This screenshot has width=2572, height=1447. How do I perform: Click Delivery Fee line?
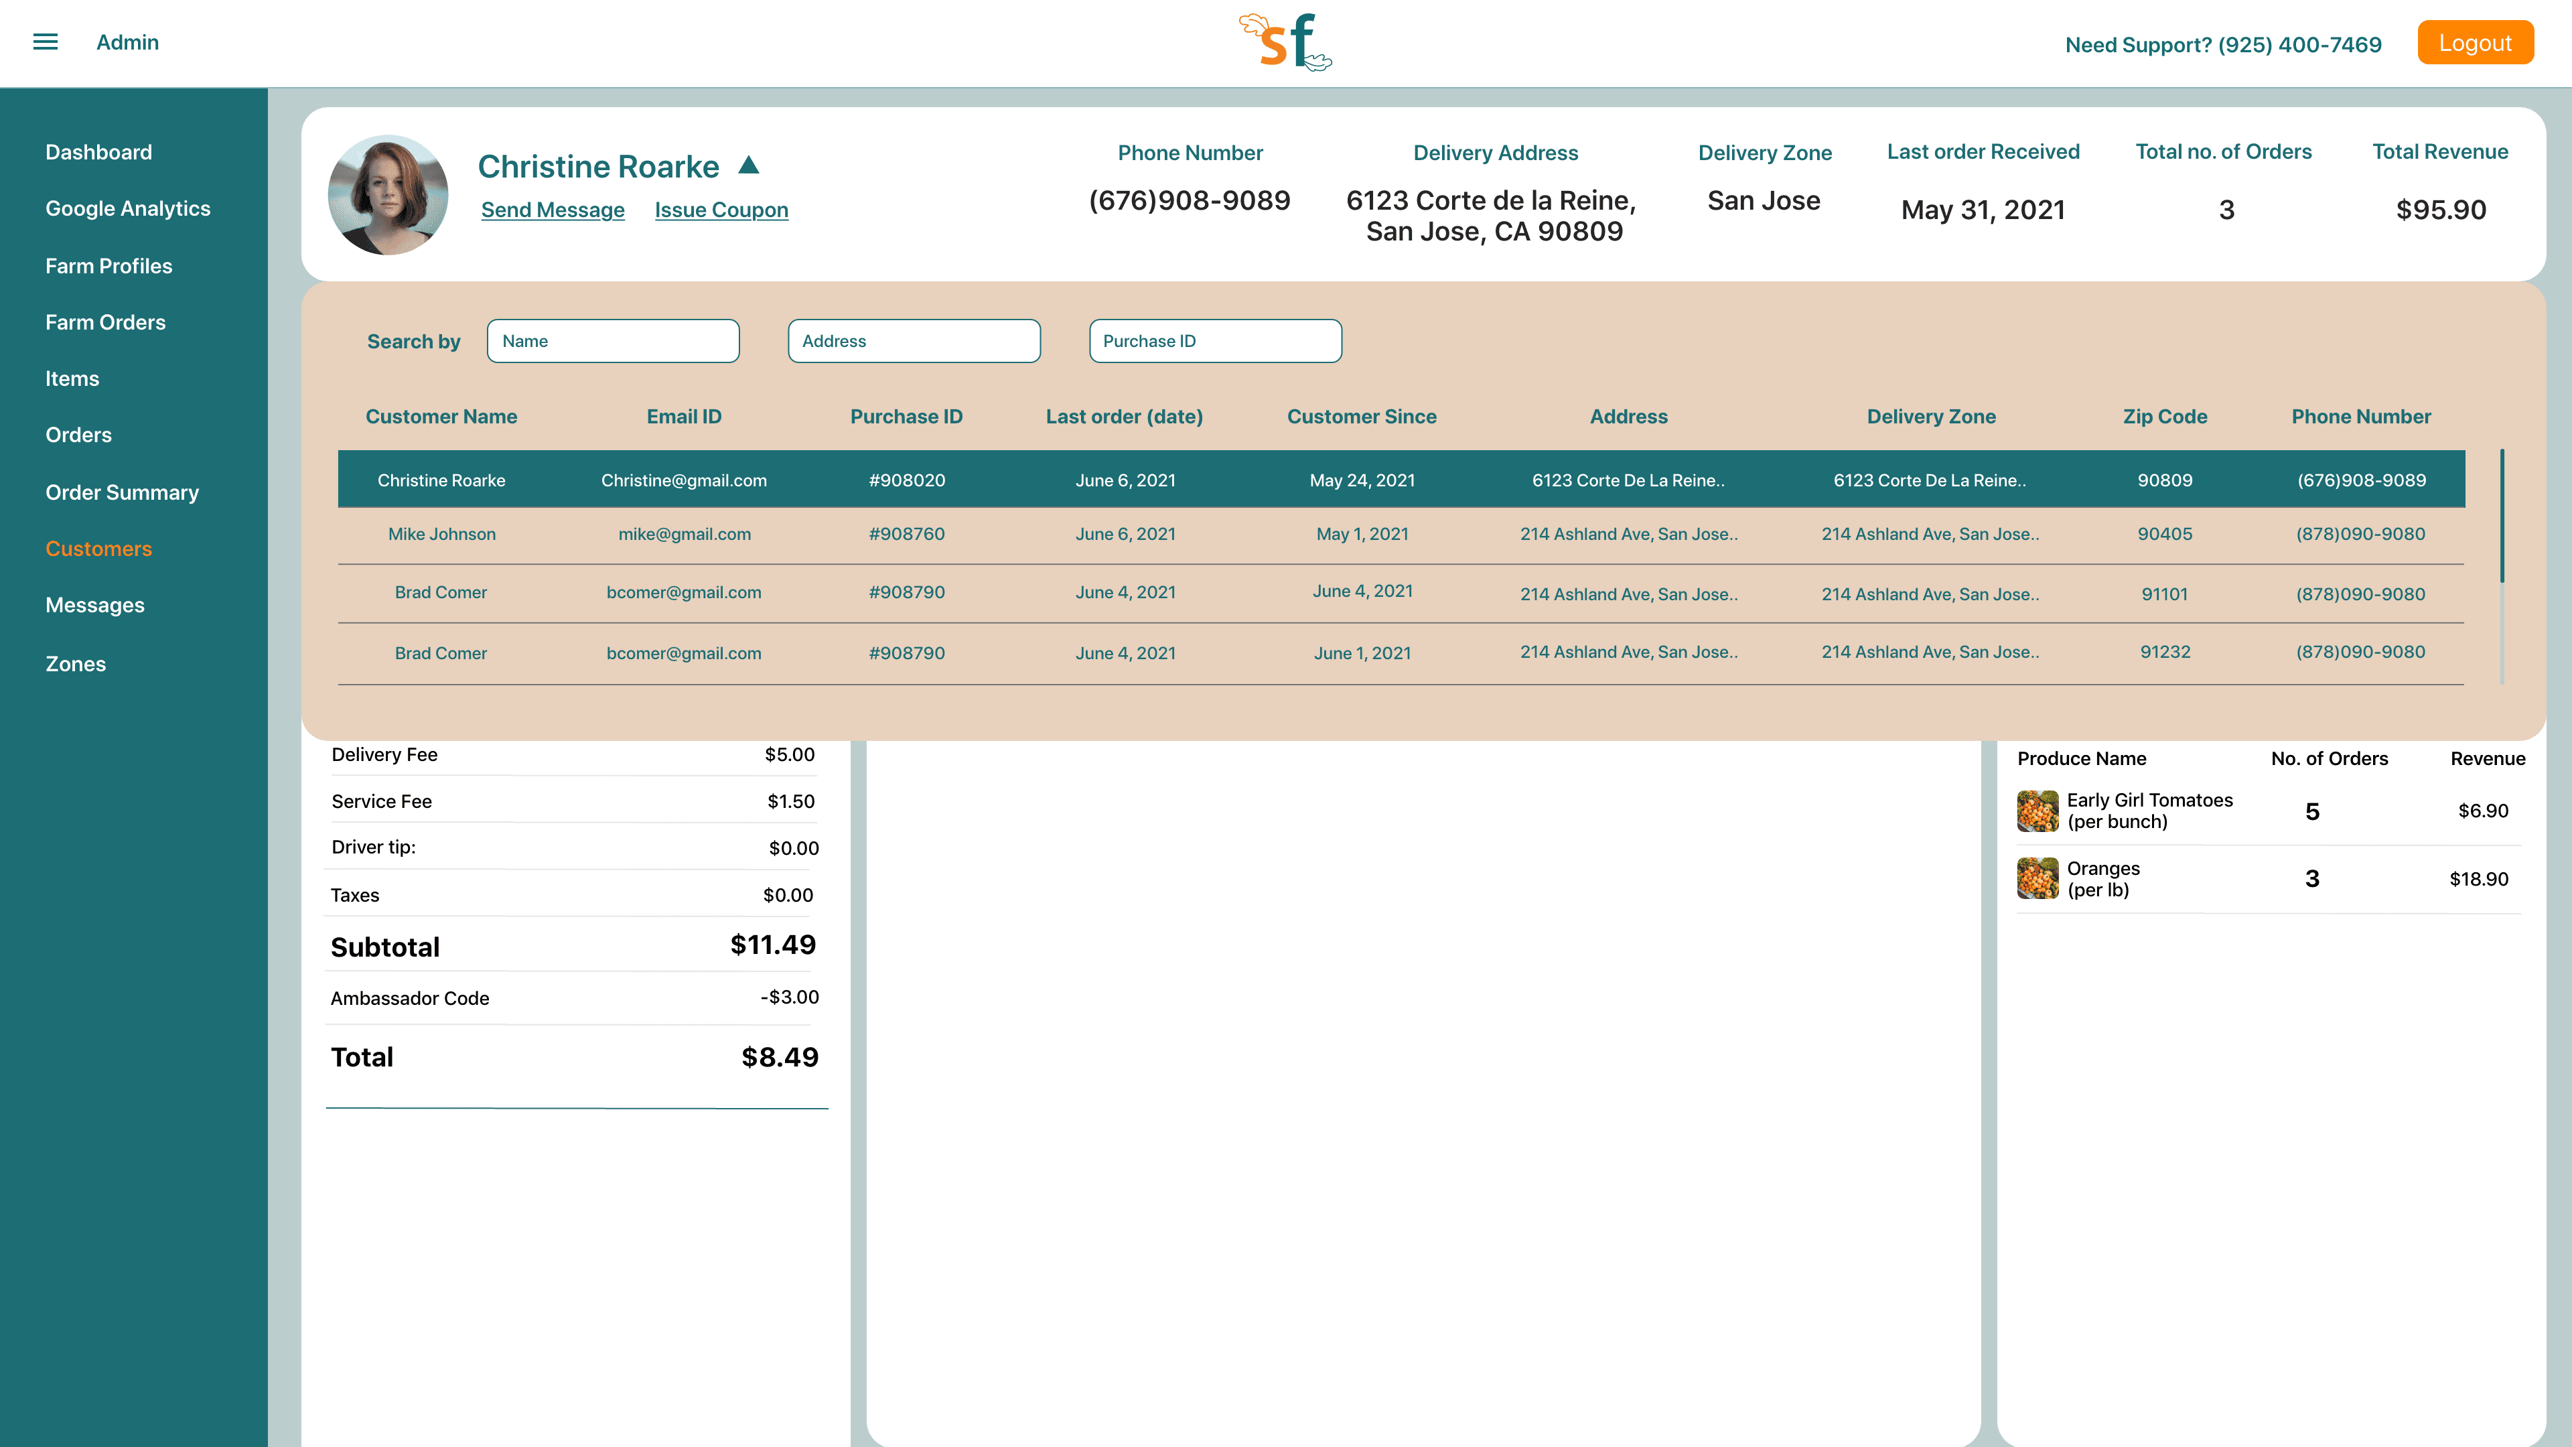pos(573,755)
